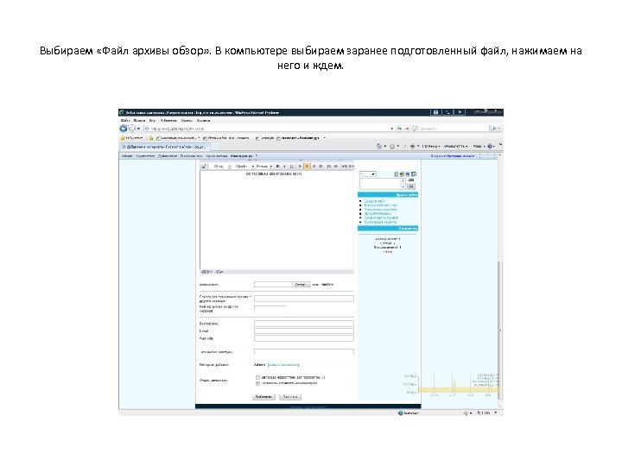The image size is (622, 466).
Task: Open the font dropdown in editor toolbar
Action: pos(243,167)
